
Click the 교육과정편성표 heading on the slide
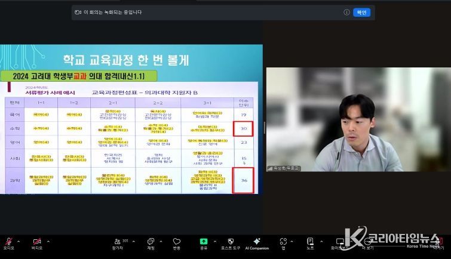pos(145,92)
